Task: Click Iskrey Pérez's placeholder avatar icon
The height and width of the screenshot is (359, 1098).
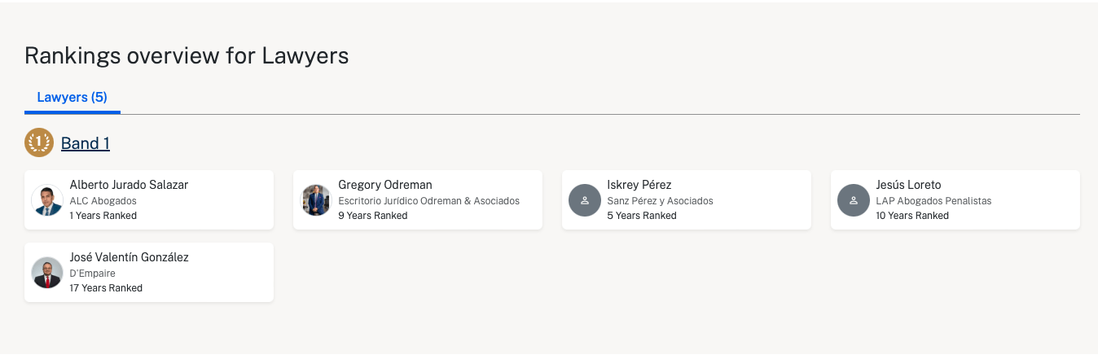Action: (584, 200)
